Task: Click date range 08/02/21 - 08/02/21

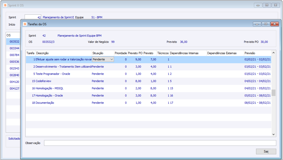Action: [258, 103]
